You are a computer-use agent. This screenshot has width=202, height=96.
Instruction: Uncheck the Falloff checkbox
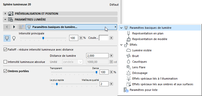point(5,50)
